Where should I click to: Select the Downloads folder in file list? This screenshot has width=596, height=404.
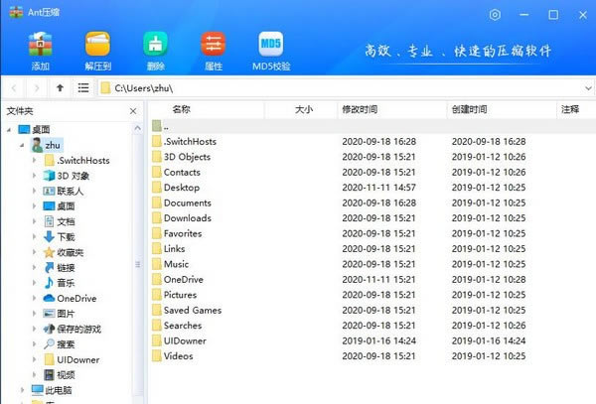pos(187,218)
